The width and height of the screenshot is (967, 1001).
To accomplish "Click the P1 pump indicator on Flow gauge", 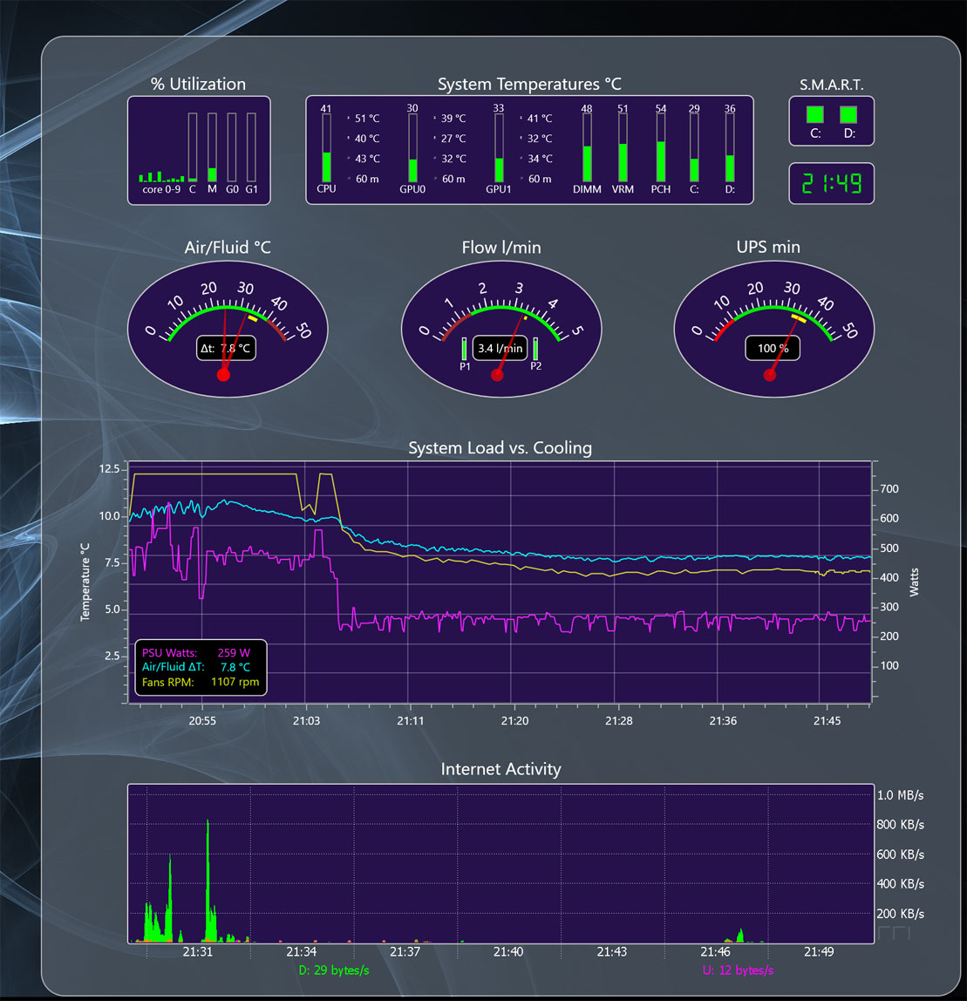I will coord(464,349).
